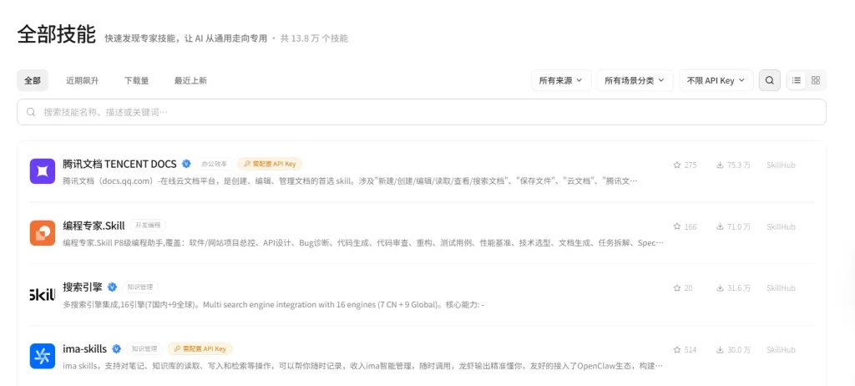Click the 共 13.8 万 个技能 count text
This screenshot has height=386, width=855.
click(x=314, y=38)
